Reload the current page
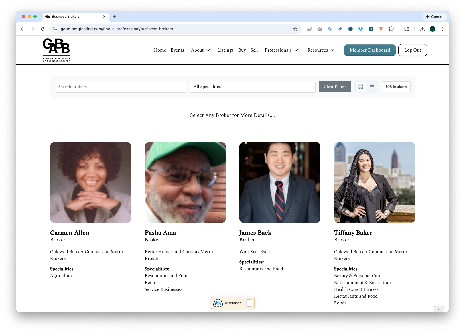465x333 pixels. 43,29
